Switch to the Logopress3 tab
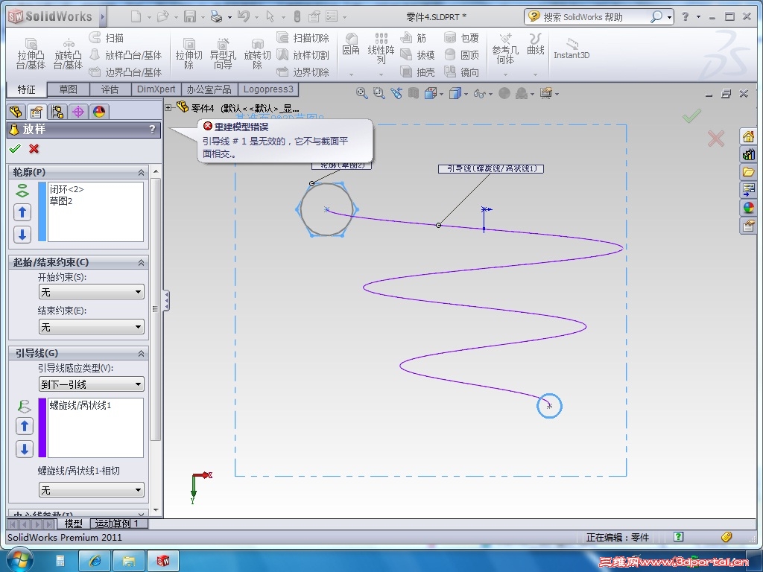The width and height of the screenshot is (763, 572). point(268,89)
